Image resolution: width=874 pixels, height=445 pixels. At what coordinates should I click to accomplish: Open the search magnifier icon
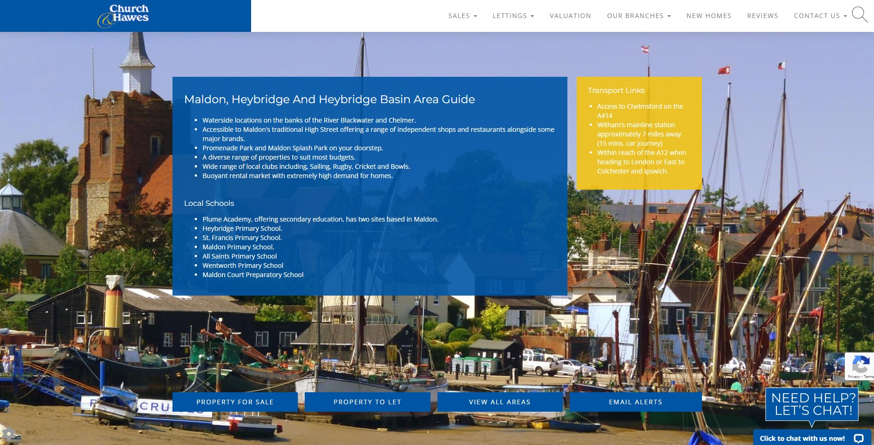pos(860,14)
